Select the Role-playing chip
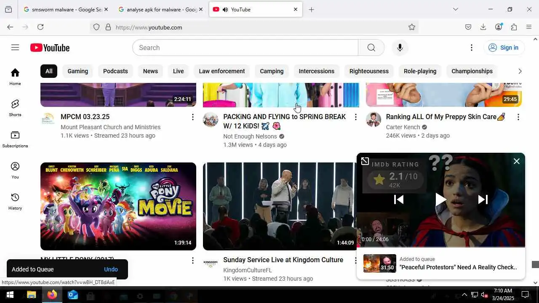This screenshot has width=539, height=303. (x=420, y=71)
